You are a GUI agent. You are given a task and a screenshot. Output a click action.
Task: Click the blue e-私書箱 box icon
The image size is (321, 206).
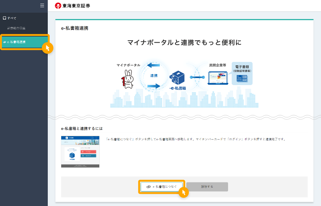click(x=177, y=78)
